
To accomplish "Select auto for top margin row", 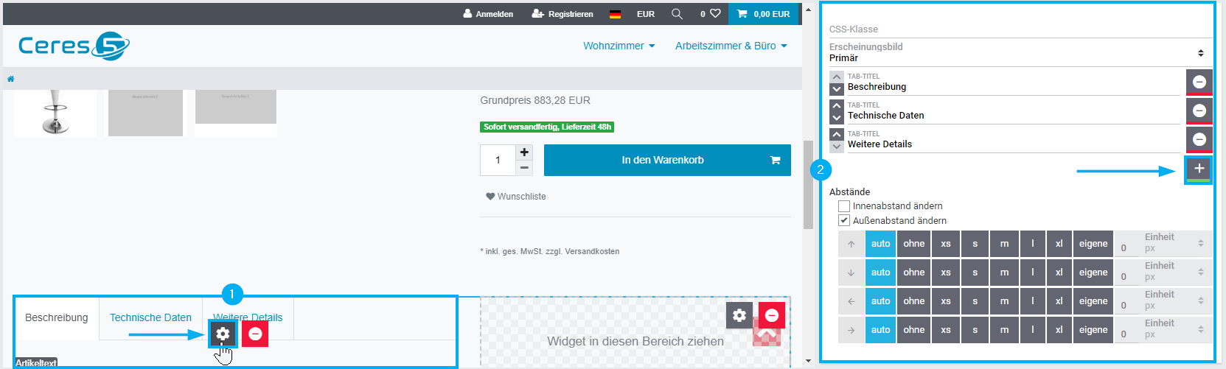I will click(x=881, y=244).
